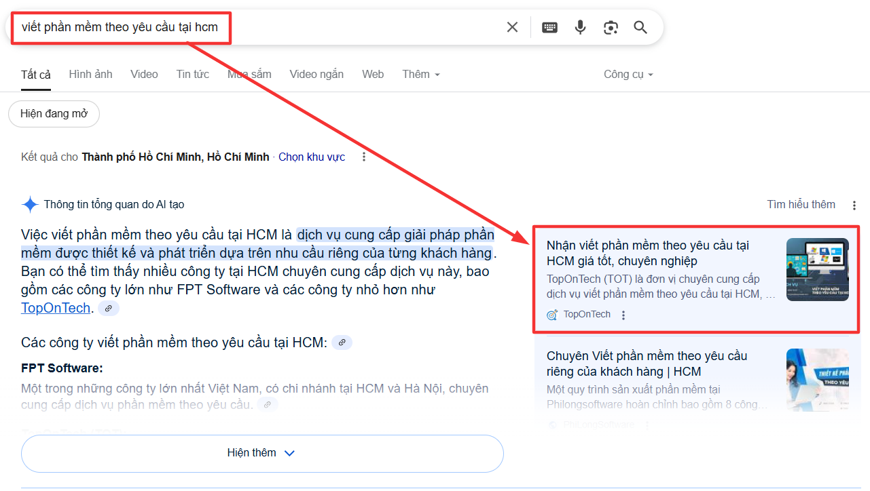Open the TopOnTech hyperlink in overview
The image size is (870, 491).
[x=56, y=308]
